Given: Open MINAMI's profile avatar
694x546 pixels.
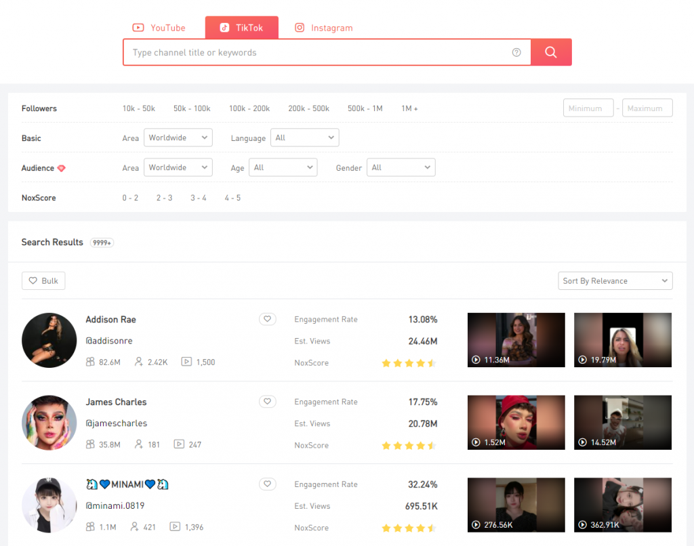Looking at the screenshot, I should pyautogui.click(x=49, y=505).
